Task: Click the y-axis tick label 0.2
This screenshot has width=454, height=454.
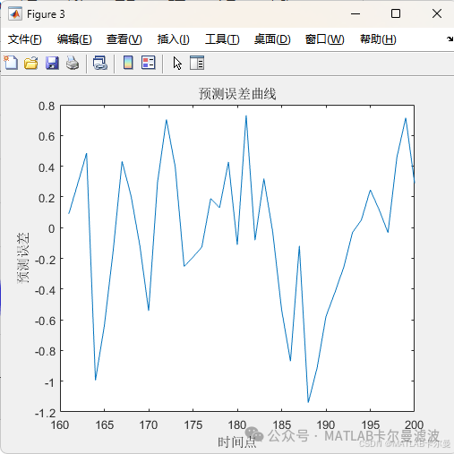Action: click(47, 198)
